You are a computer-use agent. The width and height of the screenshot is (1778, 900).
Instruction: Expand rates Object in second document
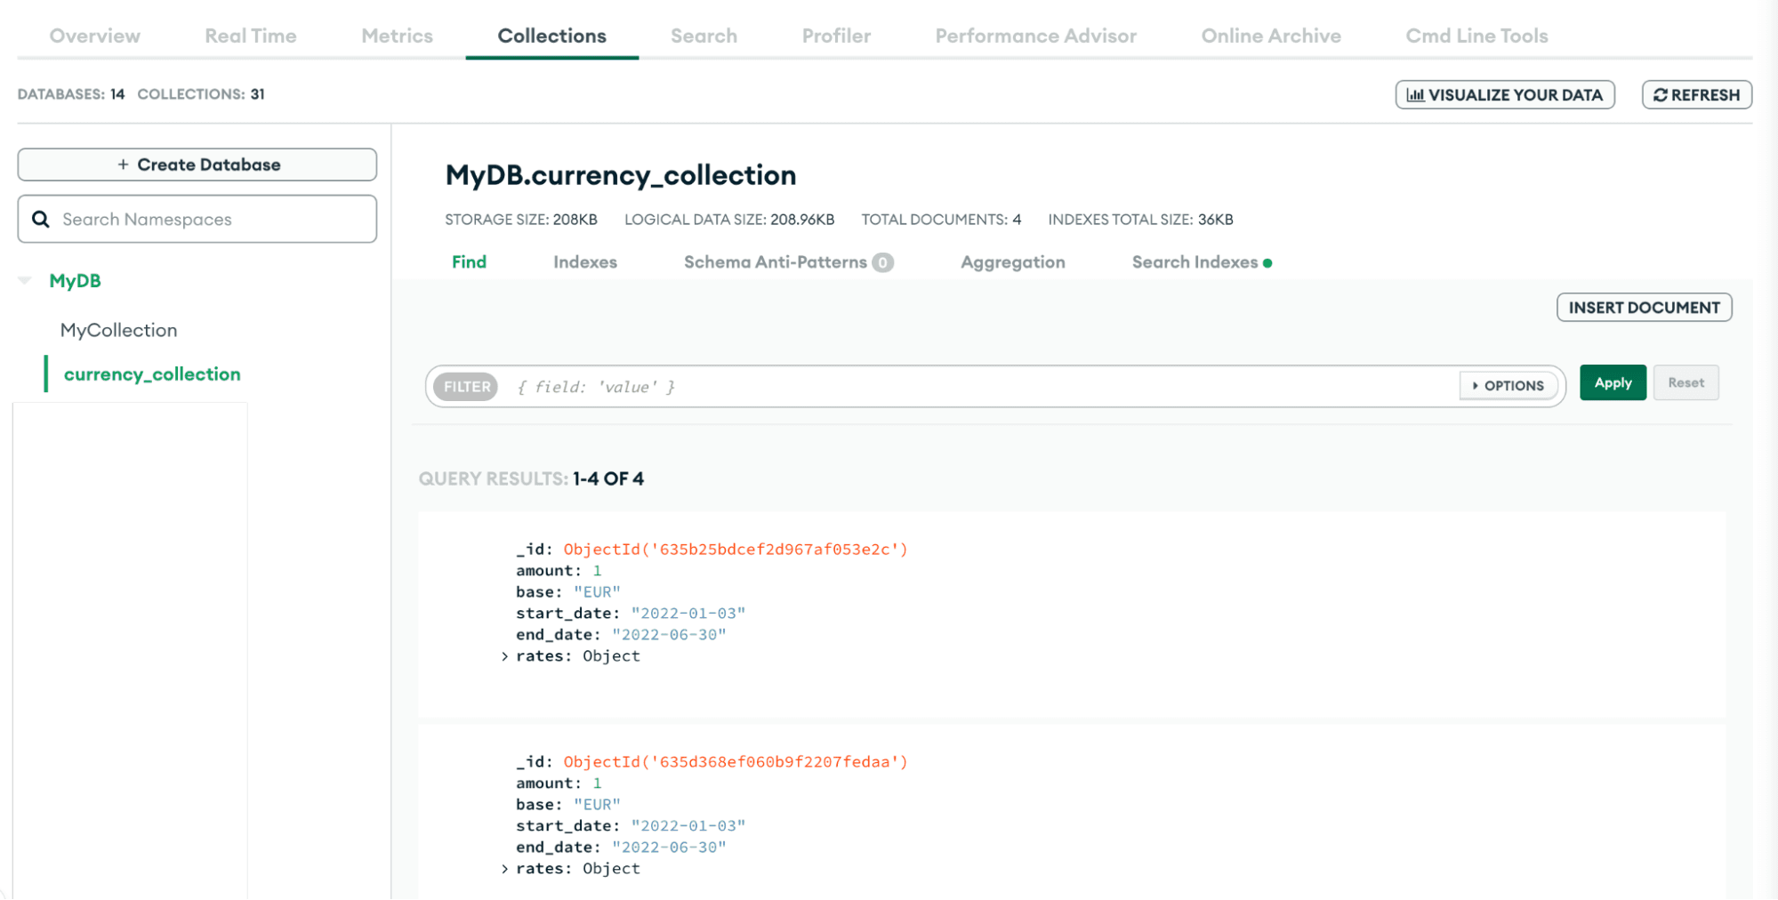click(x=504, y=869)
